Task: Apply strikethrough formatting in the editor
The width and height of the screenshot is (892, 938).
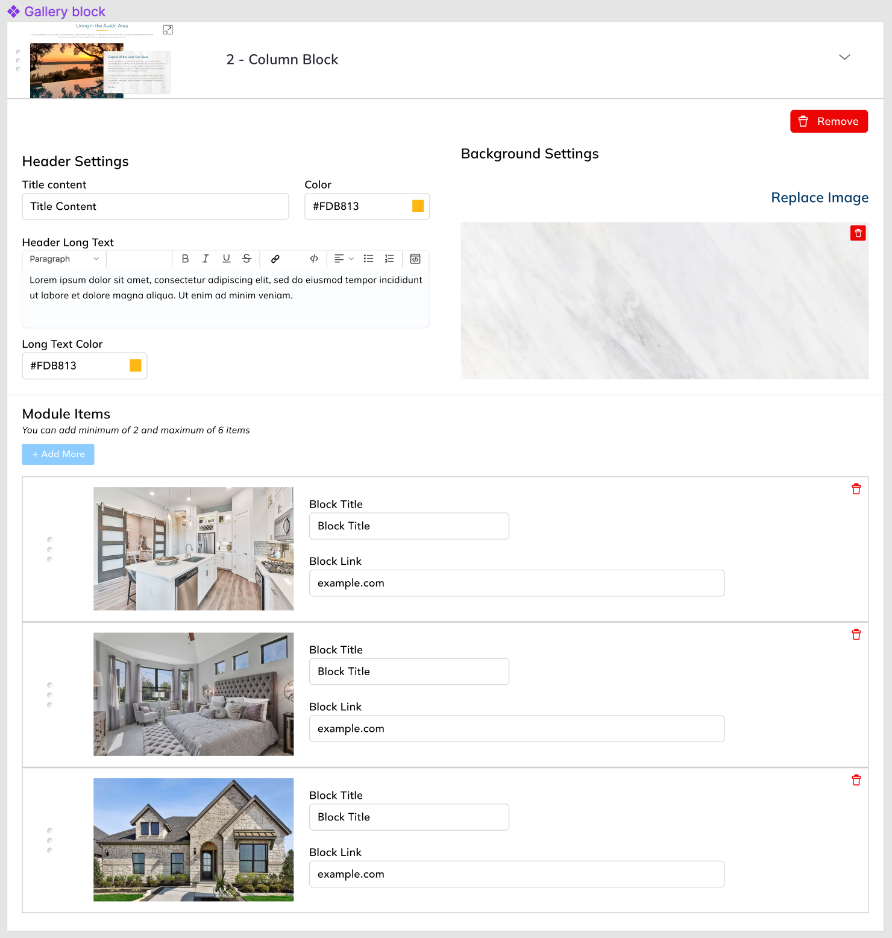Action: click(x=247, y=259)
